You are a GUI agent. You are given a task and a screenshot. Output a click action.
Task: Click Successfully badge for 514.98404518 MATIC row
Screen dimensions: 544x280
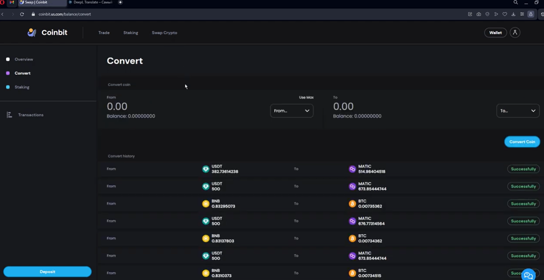pyautogui.click(x=523, y=169)
